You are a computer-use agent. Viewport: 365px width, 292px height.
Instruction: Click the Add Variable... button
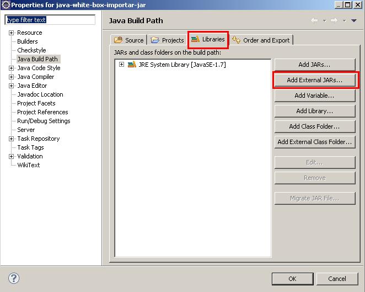tap(315, 95)
